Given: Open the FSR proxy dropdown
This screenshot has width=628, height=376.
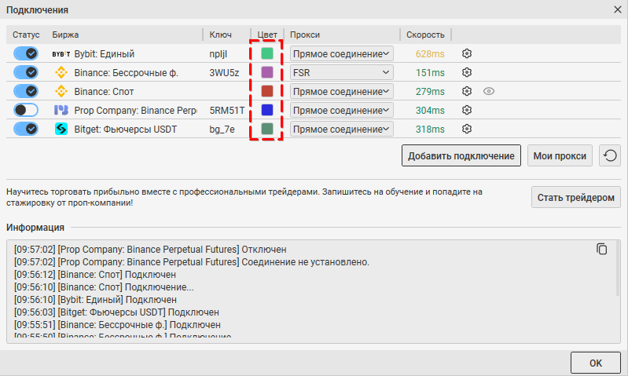Looking at the screenshot, I should tap(342, 72).
